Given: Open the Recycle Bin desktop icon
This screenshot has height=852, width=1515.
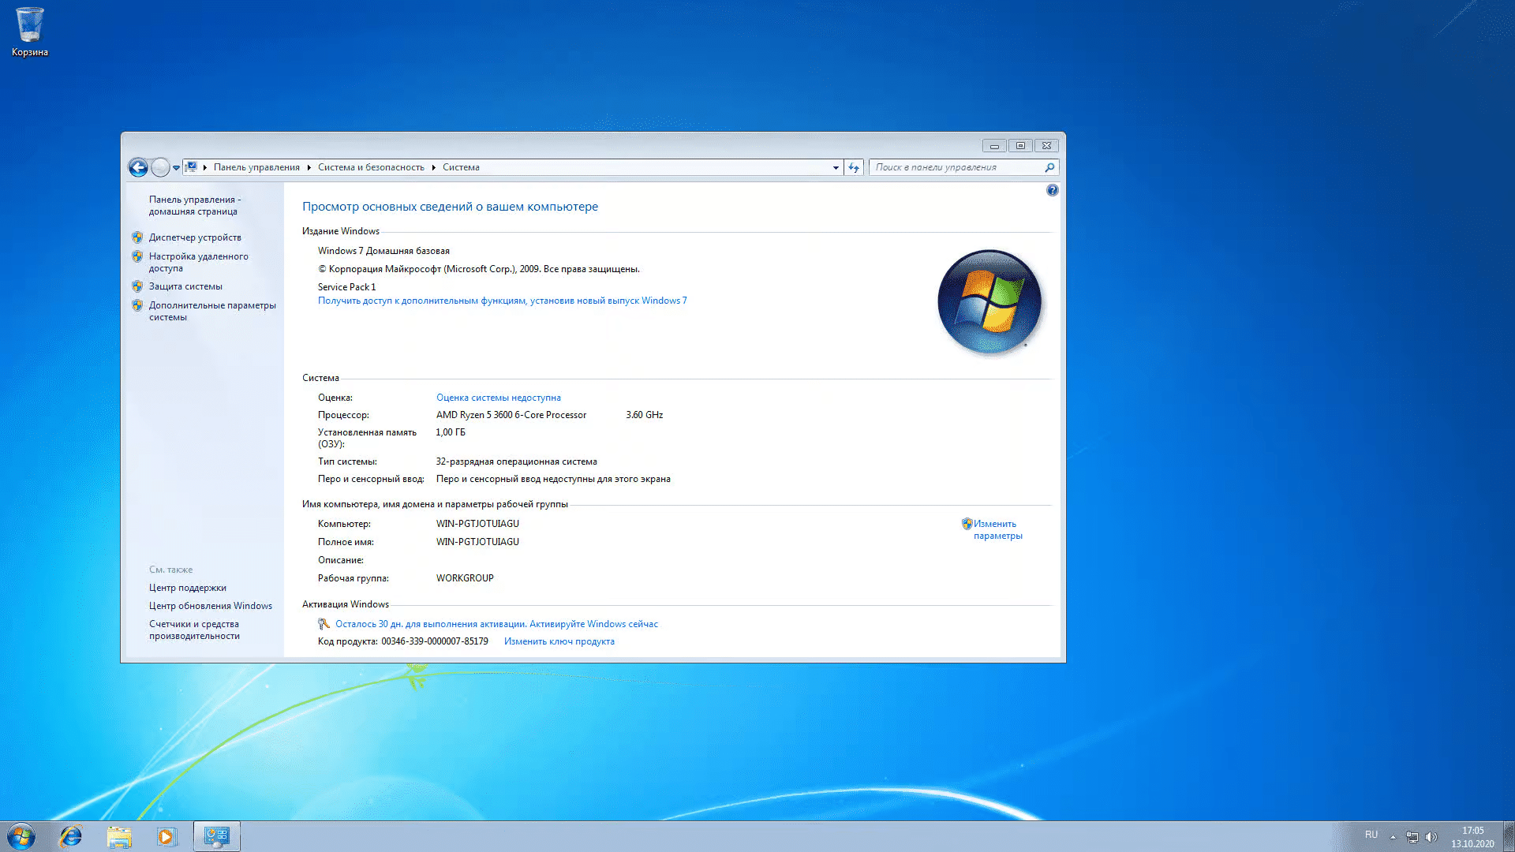Looking at the screenshot, I should click(30, 32).
